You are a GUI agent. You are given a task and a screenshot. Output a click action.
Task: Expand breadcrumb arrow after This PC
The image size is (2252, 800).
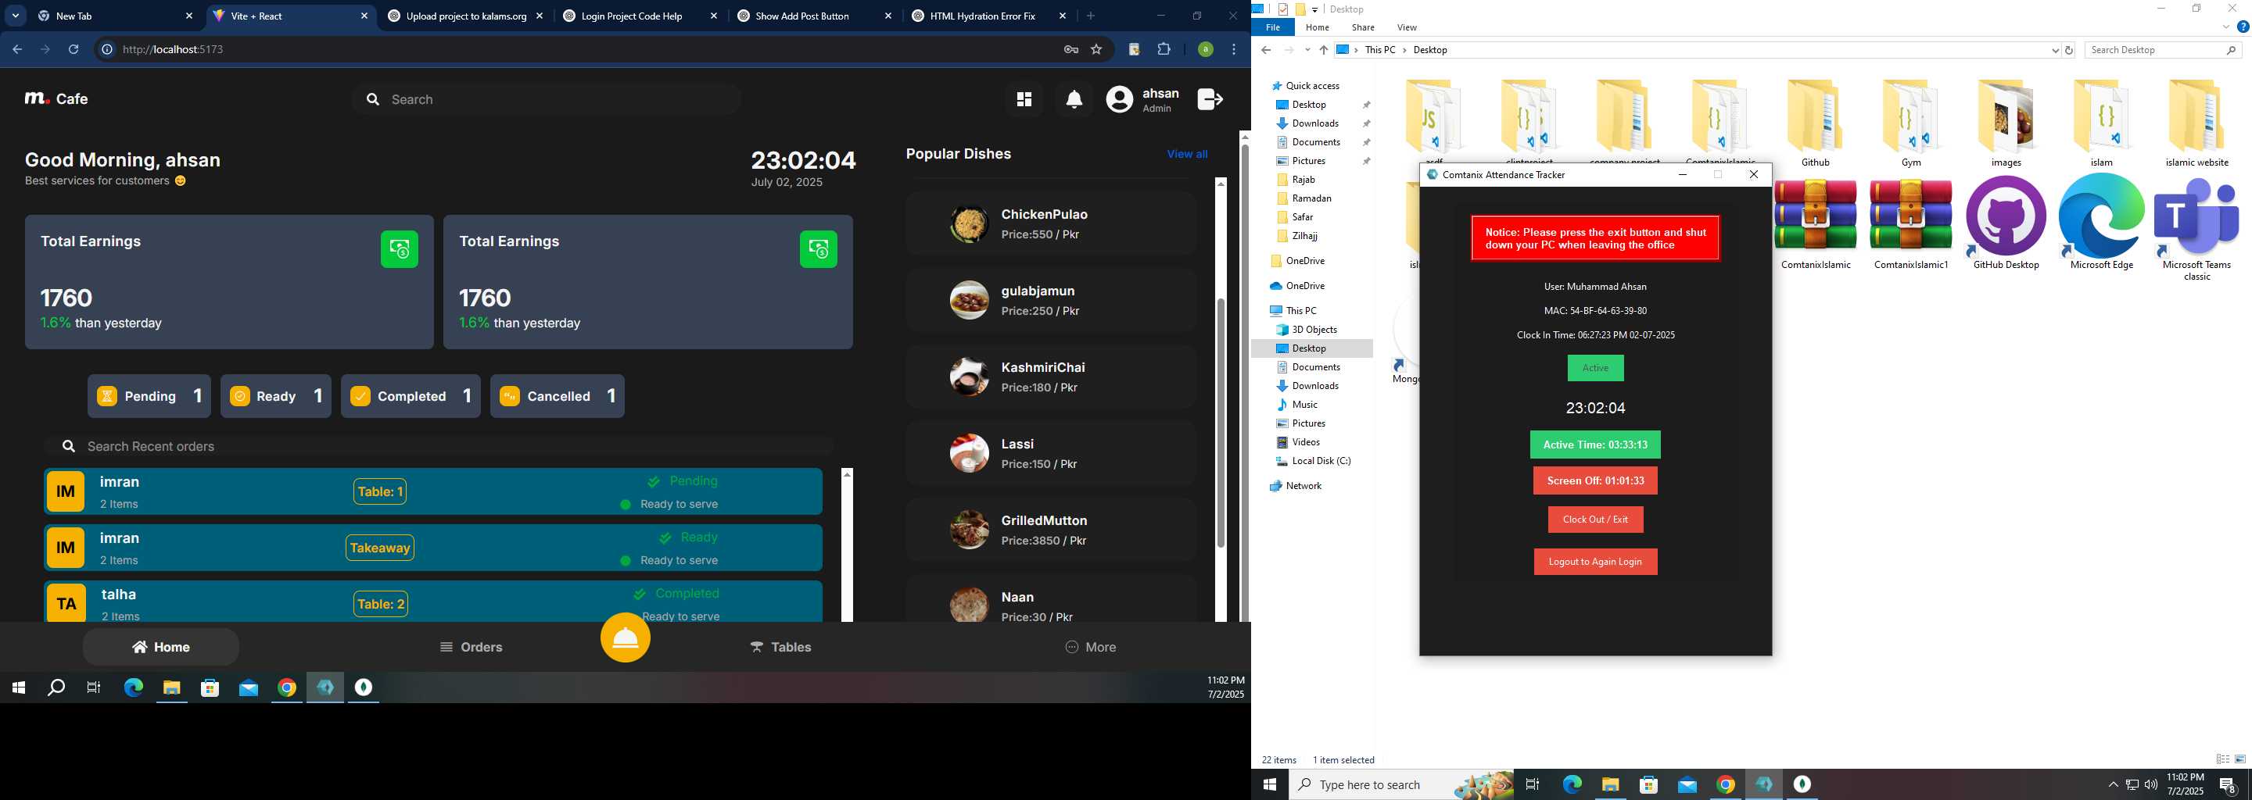[1405, 51]
